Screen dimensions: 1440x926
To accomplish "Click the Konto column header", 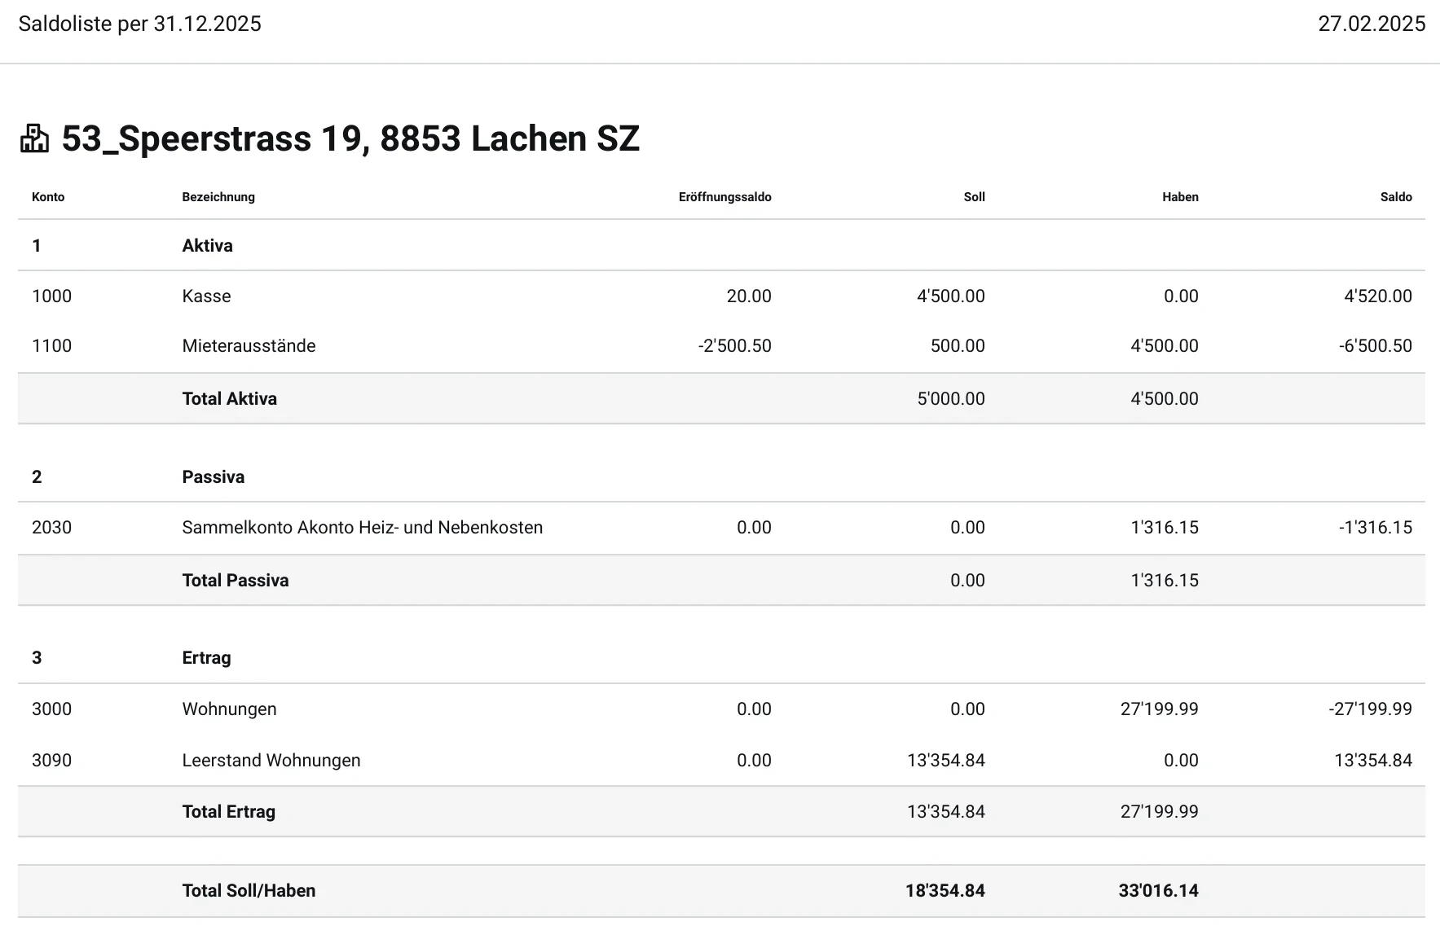I will pos(48,197).
